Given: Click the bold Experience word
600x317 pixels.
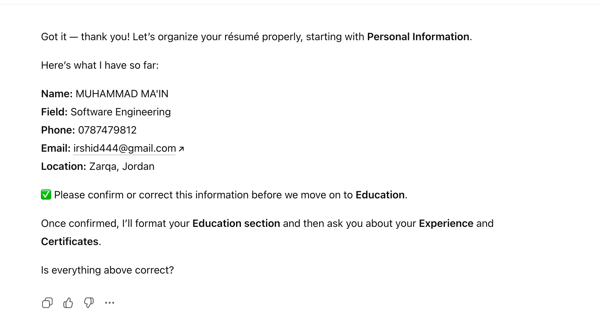Looking at the screenshot, I should (446, 224).
